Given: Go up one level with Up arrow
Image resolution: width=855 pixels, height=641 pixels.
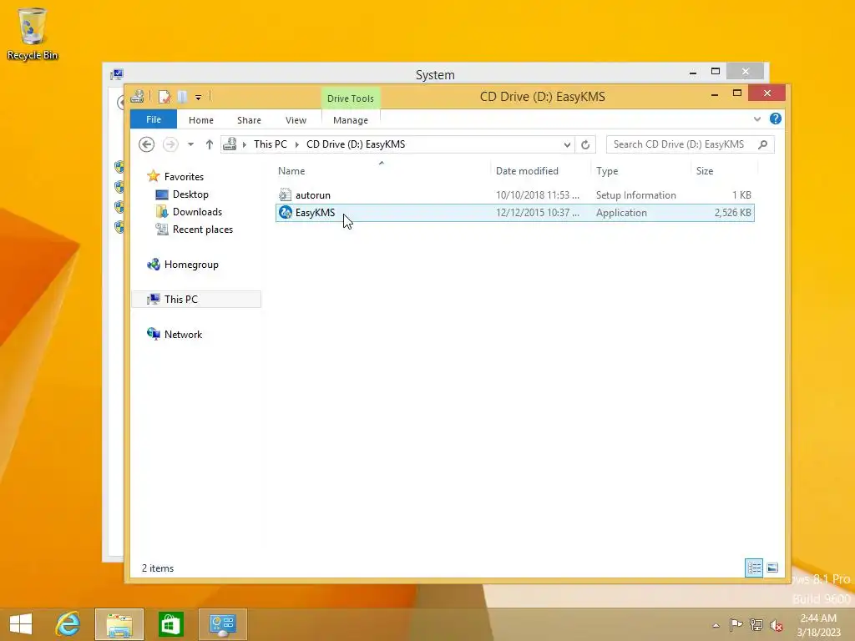Looking at the screenshot, I should coord(210,144).
